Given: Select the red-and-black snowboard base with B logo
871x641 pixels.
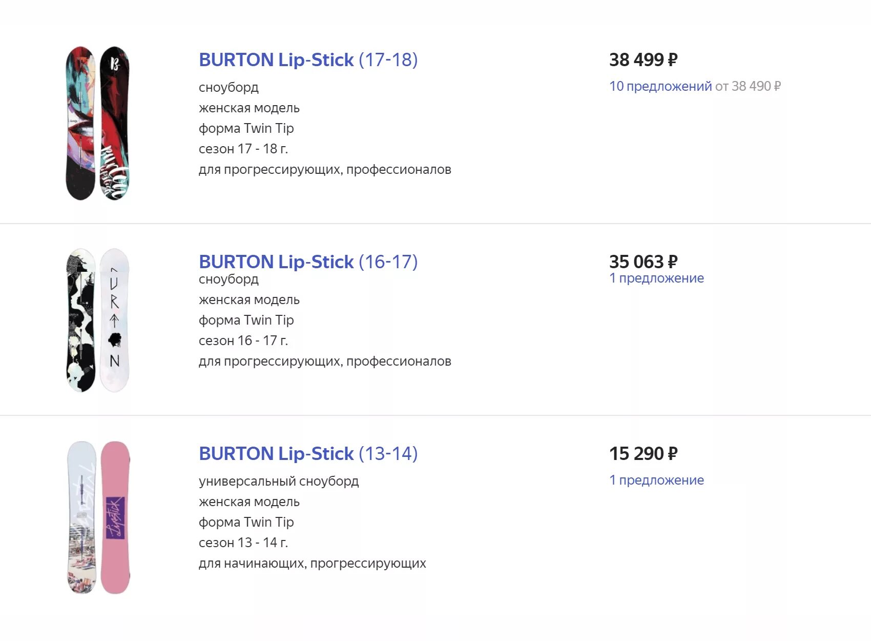Looking at the screenshot, I should click(115, 123).
